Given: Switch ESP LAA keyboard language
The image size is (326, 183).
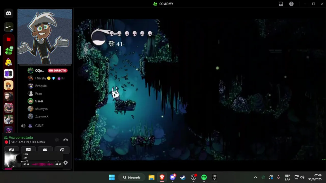Looking at the screenshot, I should [288, 177].
